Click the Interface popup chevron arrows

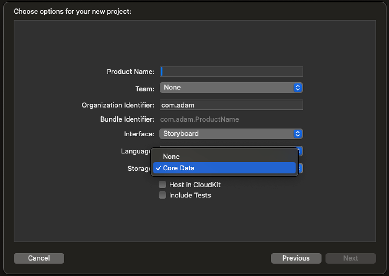[298, 134]
